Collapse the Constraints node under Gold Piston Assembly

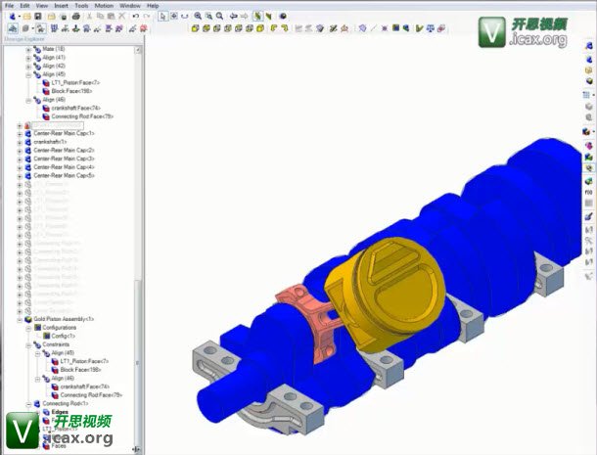(28, 345)
